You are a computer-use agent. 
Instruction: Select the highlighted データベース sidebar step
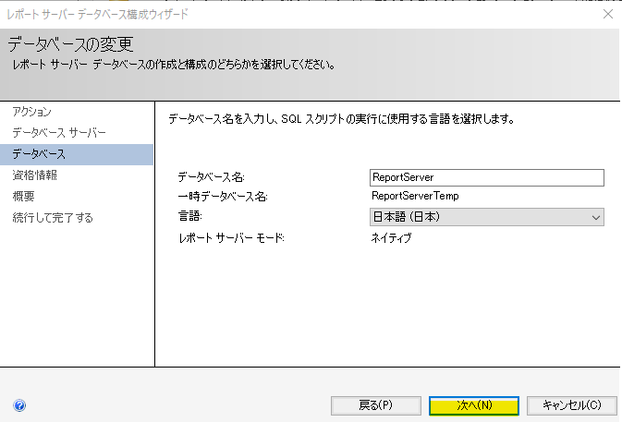(x=39, y=153)
